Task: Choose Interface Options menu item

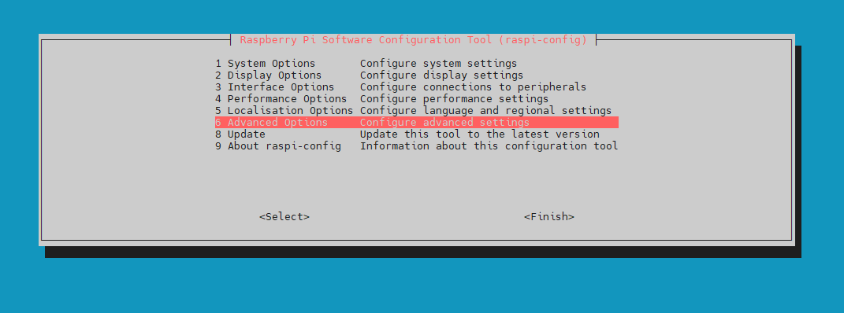Action: pyautogui.click(x=417, y=87)
